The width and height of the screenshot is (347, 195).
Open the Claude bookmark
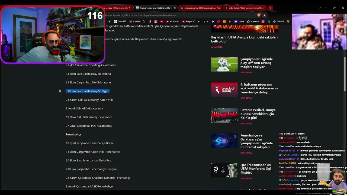point(134,21)
